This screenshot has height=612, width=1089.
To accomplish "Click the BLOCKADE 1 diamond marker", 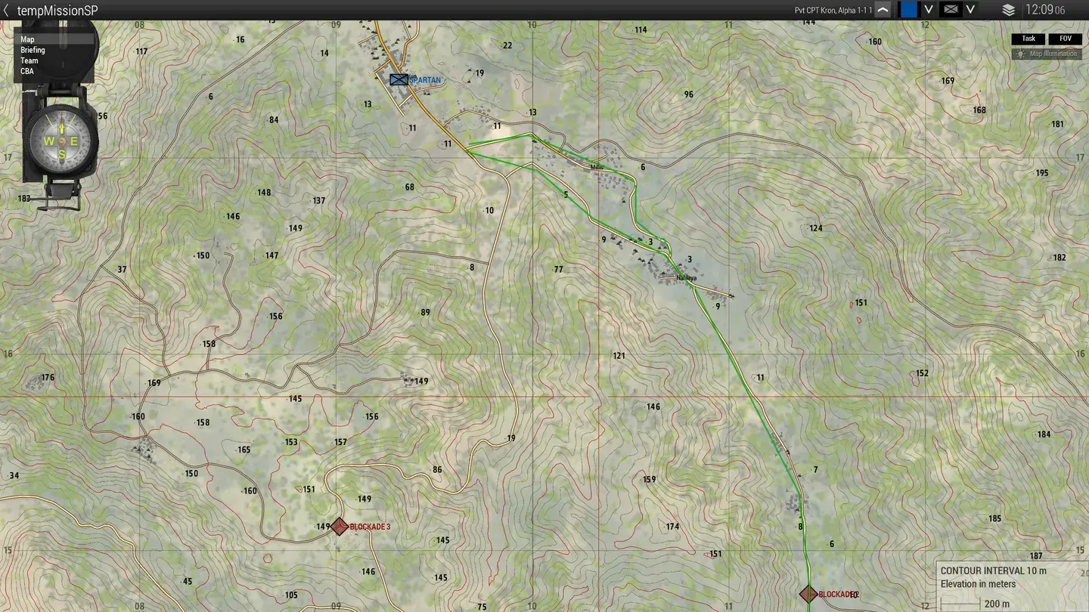I will coord(808,593).
